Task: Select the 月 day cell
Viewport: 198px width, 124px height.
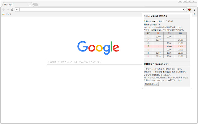Action: [x=148, y=37]
